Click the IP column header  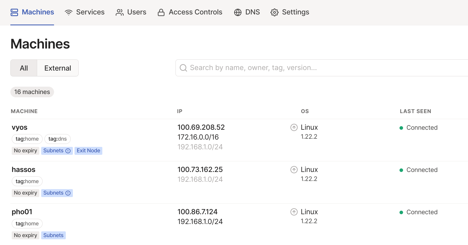(180, 111)
